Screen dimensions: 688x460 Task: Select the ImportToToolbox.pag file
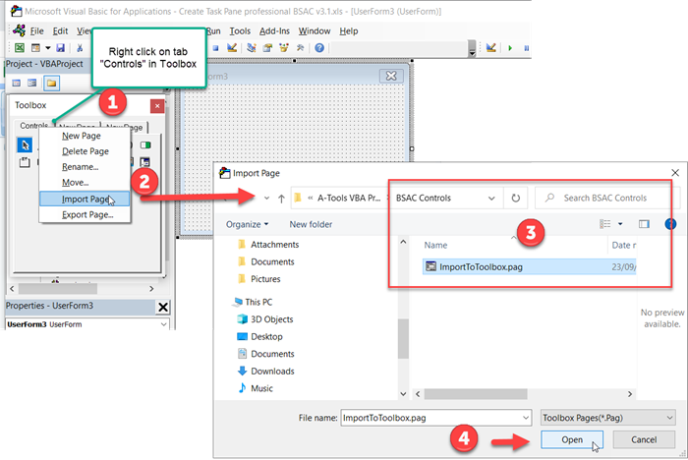(x=529, y=267)
